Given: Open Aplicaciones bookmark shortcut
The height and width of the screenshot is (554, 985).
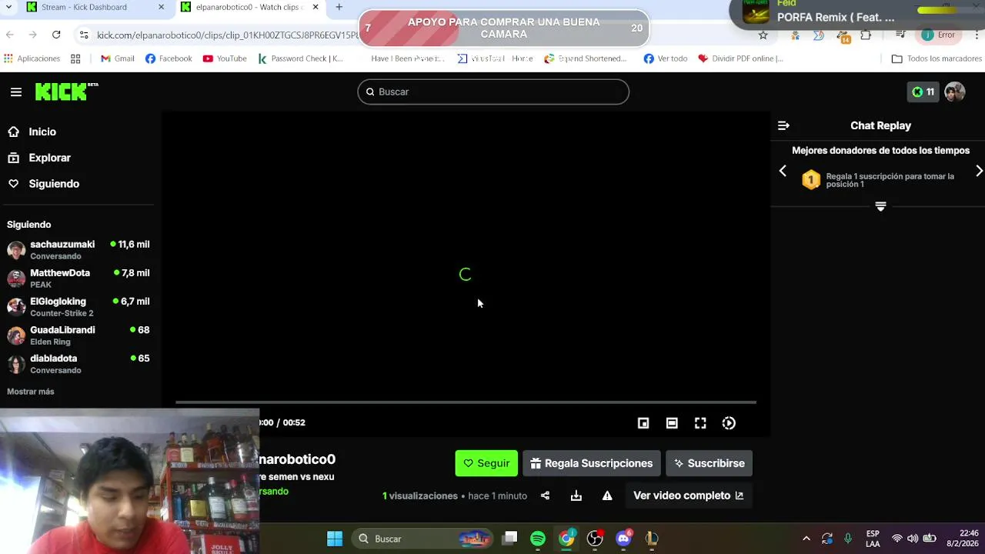Looking at the screenshot, I should [x=32, y=58].
